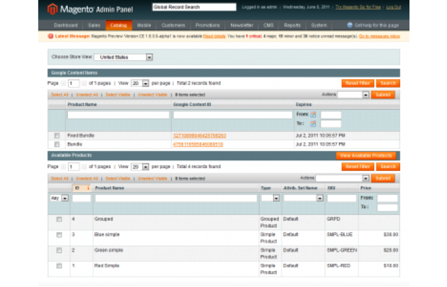Click Read details link in message bar
The image size is (447, 287).
[214, 36]
